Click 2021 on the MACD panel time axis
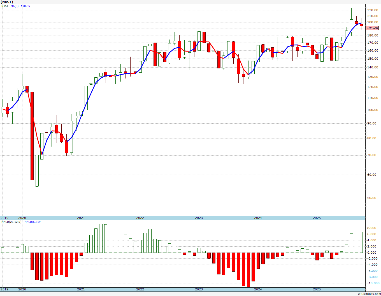The width and height of the screenshot is (381, 296). tap(81, 289)
